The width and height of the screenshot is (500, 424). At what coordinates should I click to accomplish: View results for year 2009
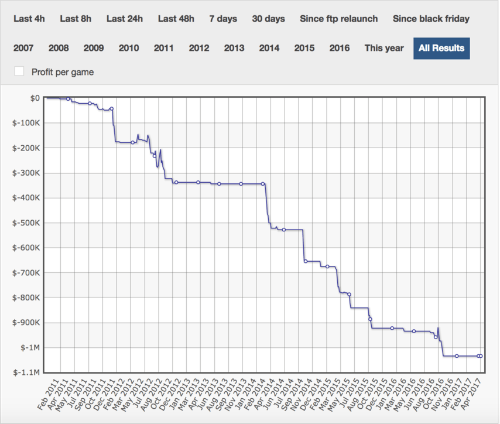94,48
